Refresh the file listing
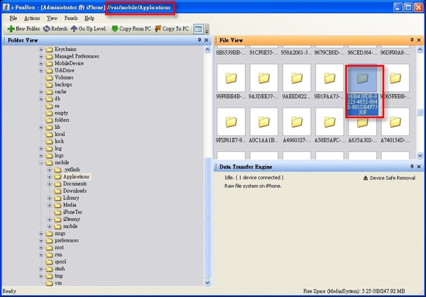The height and width of the screenshot is (297, 426). point(55,29)
